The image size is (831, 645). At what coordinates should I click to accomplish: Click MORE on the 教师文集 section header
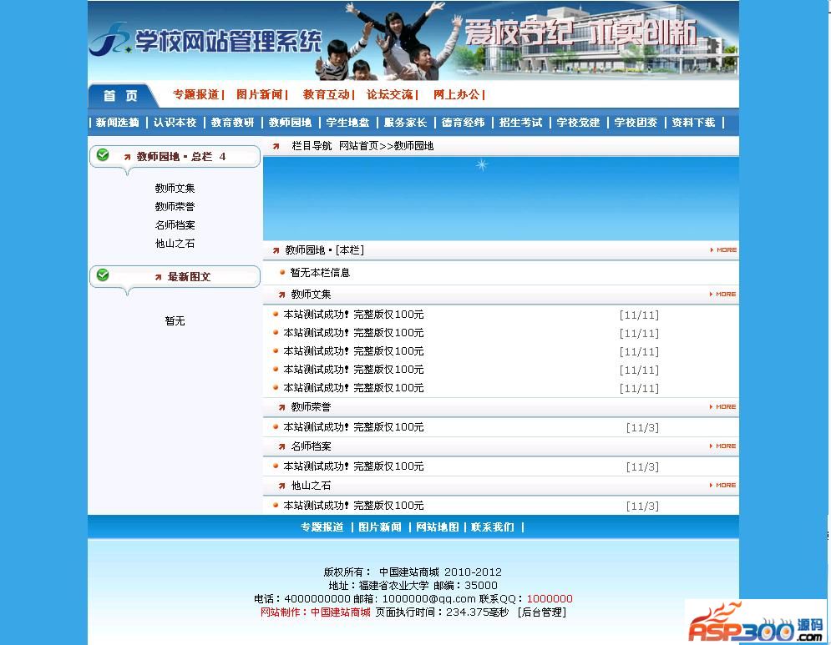723,294
